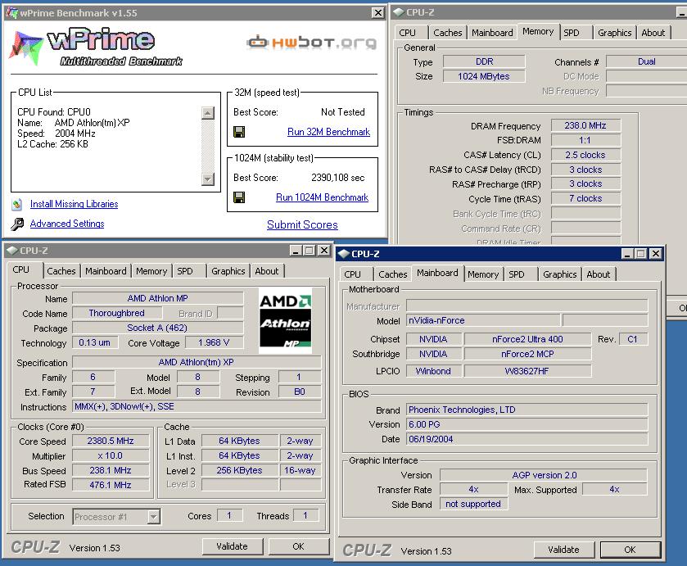Viewport: 687px width, 566px height.
Task: Click the hwbot.org logo in wPrime
Action: tap(312, 43)
